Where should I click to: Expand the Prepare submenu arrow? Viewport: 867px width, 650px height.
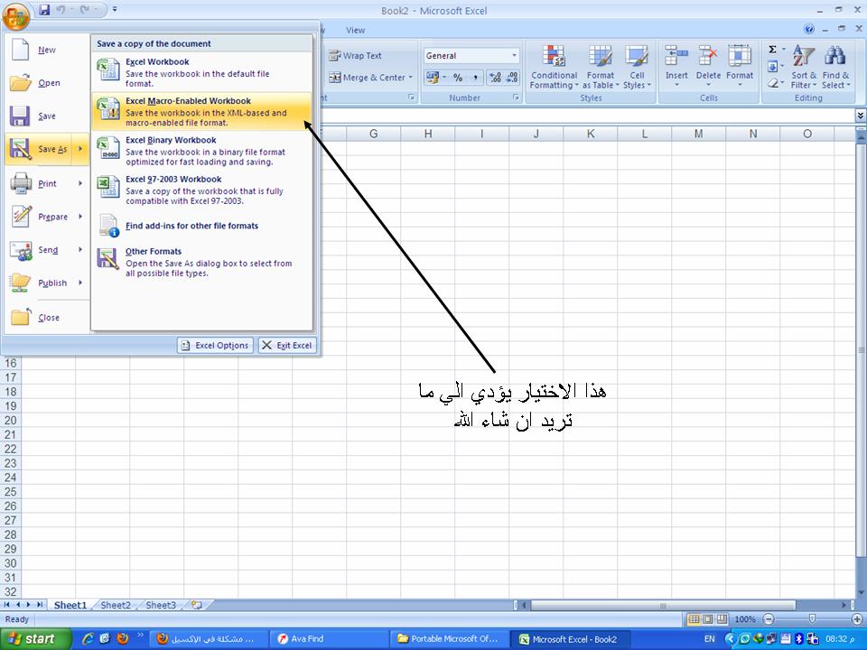coord(80,217)
